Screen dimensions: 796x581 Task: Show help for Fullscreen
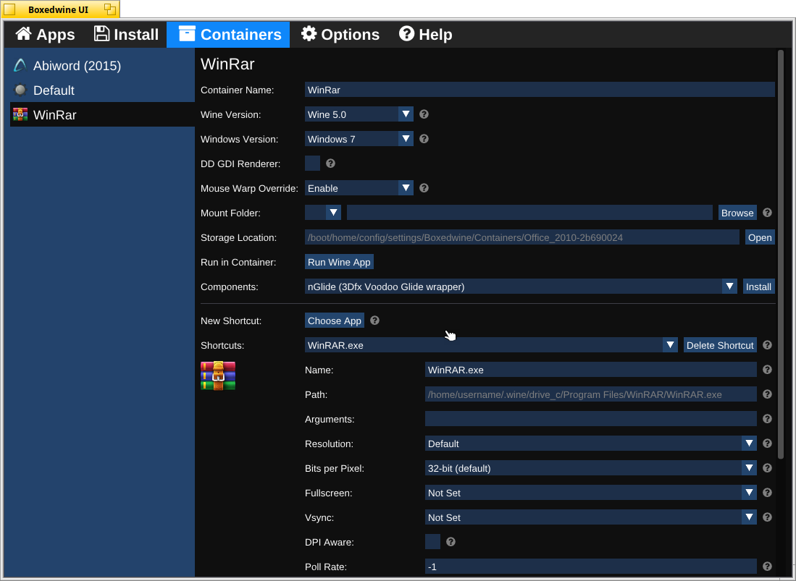(x=767, y=493)
